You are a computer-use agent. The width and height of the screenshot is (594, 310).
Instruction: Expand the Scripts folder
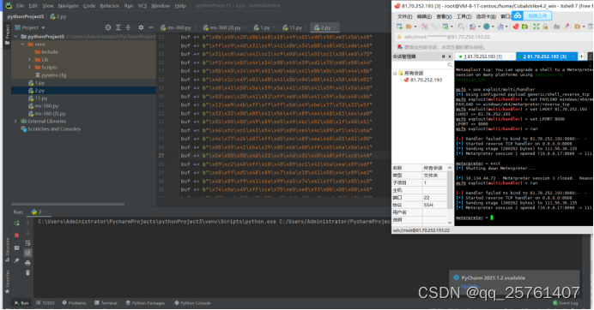[29, 68]
